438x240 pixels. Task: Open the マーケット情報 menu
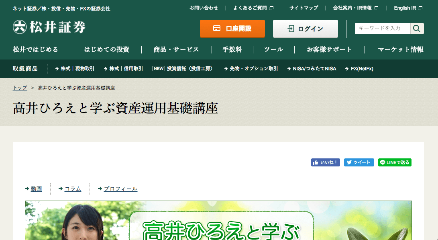pos(400,49)
